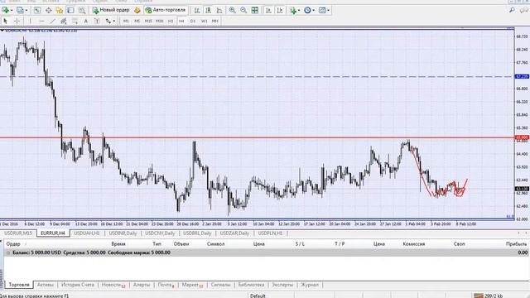The width and height of the screenshot is (530, 298).
Task: Set timeframe to M15
Action: tap(148, 21)
